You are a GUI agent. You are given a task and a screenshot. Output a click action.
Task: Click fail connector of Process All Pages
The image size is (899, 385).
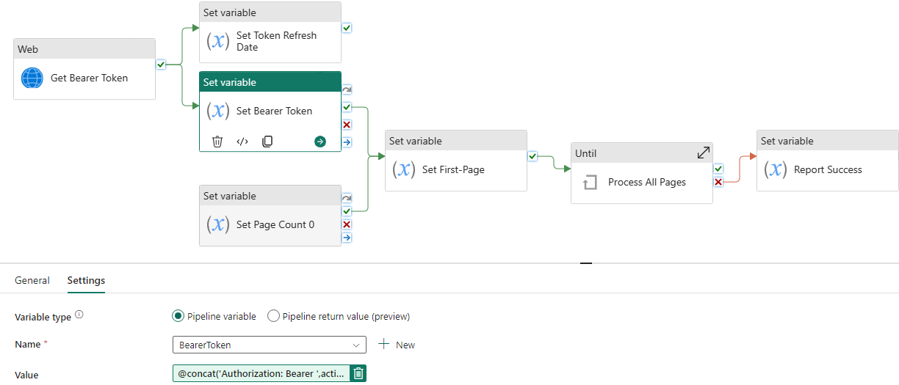point(718,182)
